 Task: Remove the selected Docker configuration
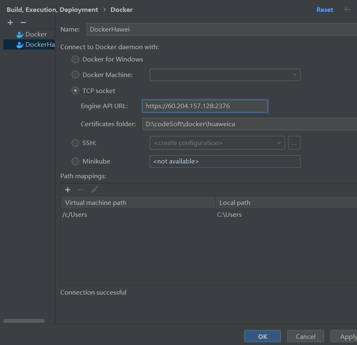[x=23, y=23]
